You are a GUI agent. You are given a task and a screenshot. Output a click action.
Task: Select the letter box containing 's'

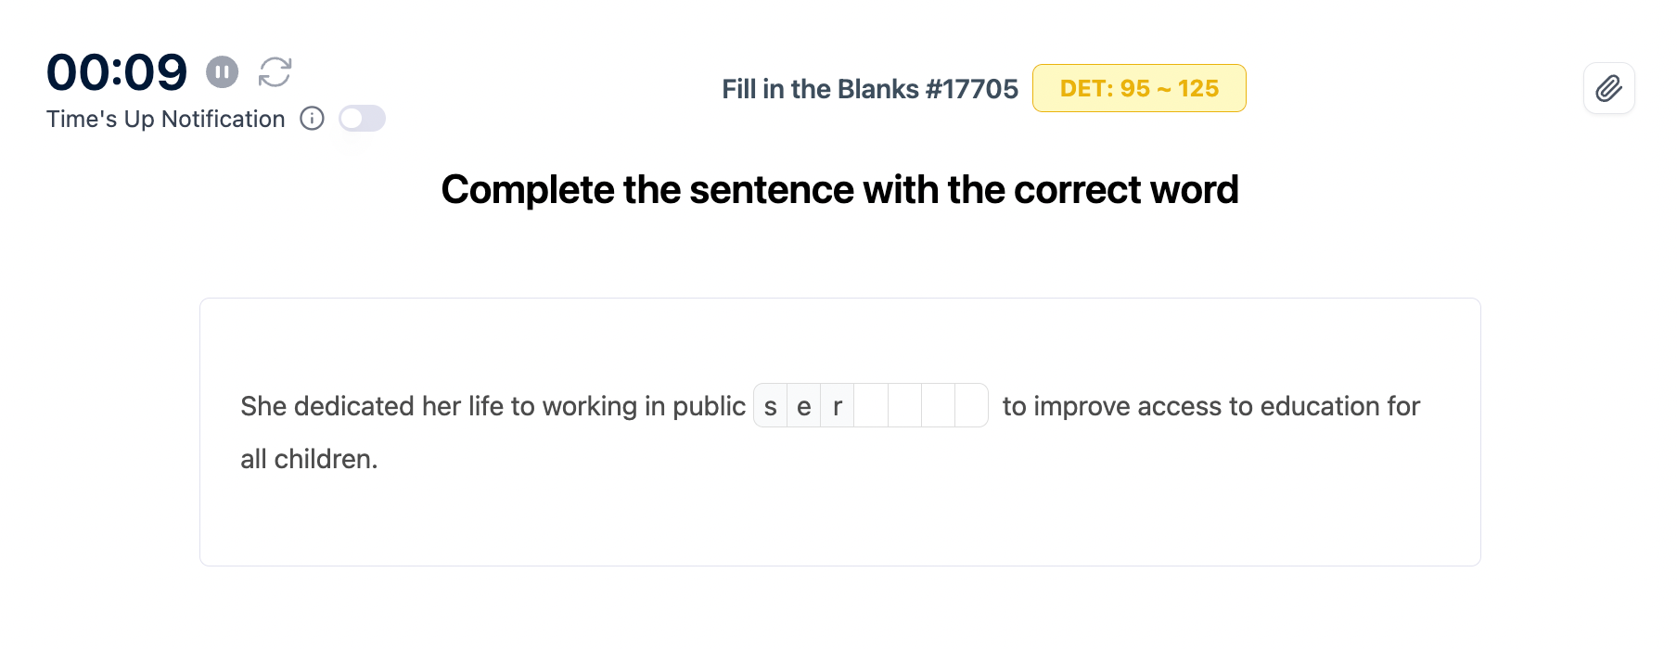pyautogui.click(x=771, y=406)
